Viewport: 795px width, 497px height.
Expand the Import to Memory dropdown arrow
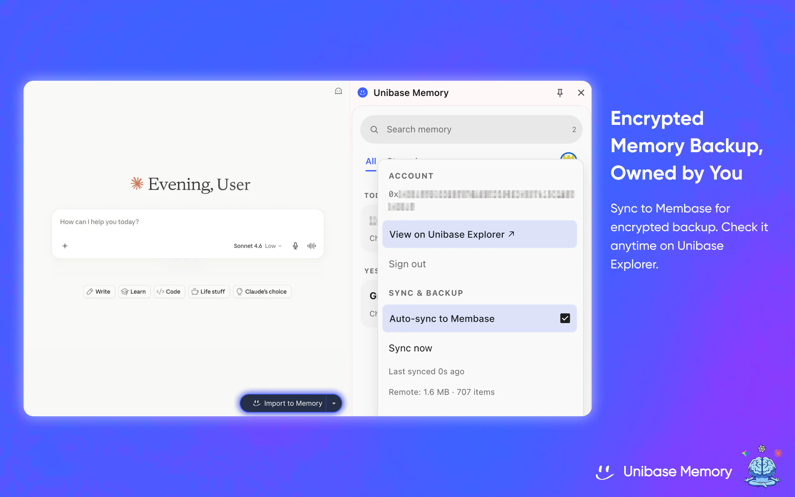(x=334, y=403)
